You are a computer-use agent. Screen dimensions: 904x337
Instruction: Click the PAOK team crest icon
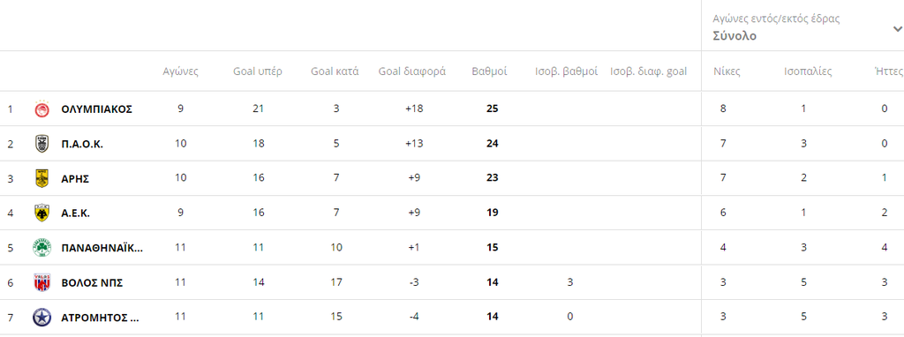pyautogui.click(x=42, y=144)
